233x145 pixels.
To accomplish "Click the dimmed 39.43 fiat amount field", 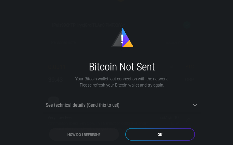I will pos(55,80).
